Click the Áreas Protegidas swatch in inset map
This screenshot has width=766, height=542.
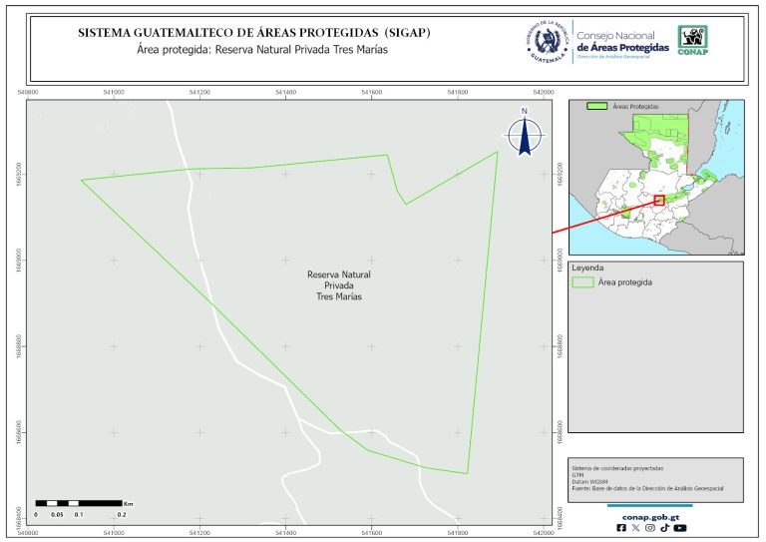(597, 105)
